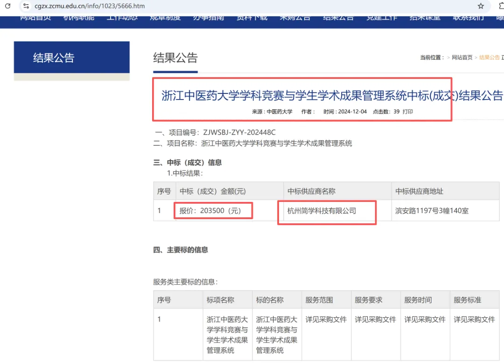
Task: Click the 四、主要标的信息 heading
Action: (x=181, y=250)
